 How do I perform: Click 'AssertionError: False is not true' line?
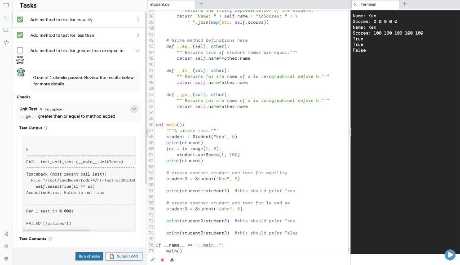(65, 193)
